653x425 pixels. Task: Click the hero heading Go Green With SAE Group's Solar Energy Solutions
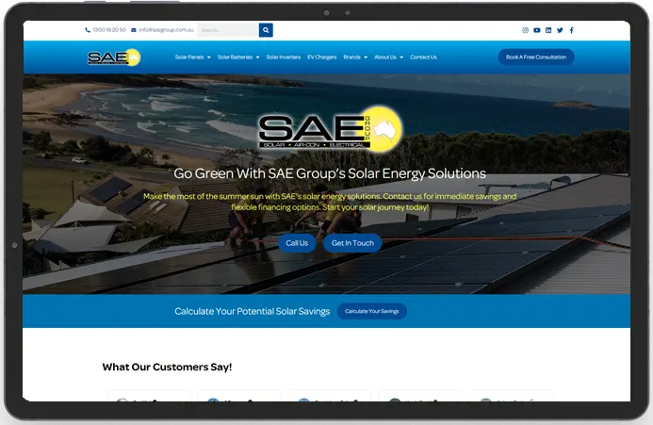pyautogui.click(x=330, y=173)
